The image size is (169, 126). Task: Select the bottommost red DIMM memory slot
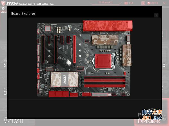(104, 86)
